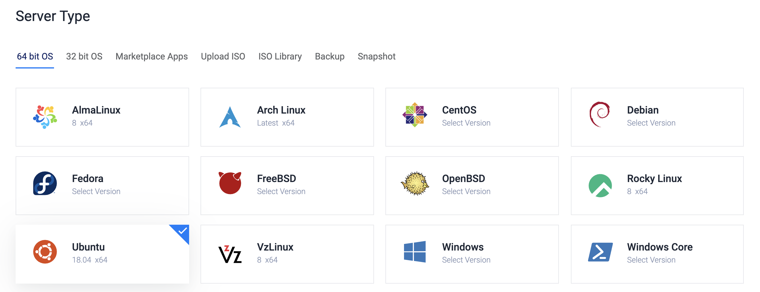Click the Windows Core PowerShell icon
Viewport: 760px width, 292px height.
(600, 252)
